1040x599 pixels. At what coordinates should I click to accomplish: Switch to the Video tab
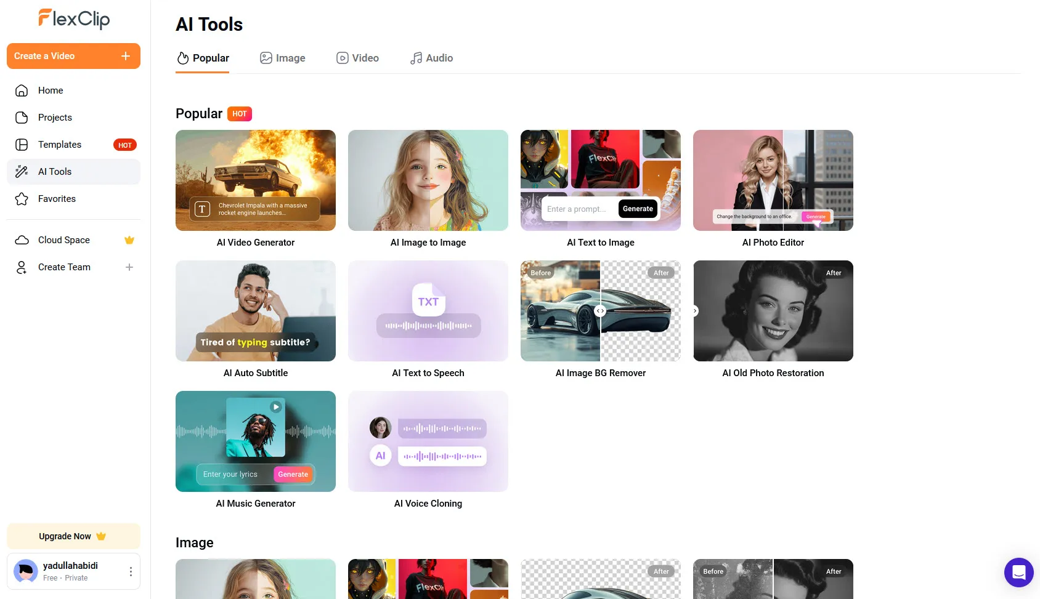357,58
